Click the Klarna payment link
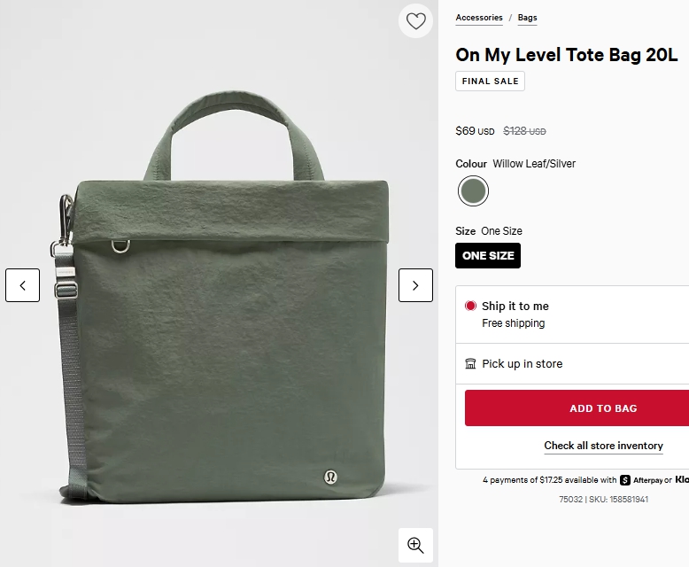 pyautogui.click(x=681, y=480)
